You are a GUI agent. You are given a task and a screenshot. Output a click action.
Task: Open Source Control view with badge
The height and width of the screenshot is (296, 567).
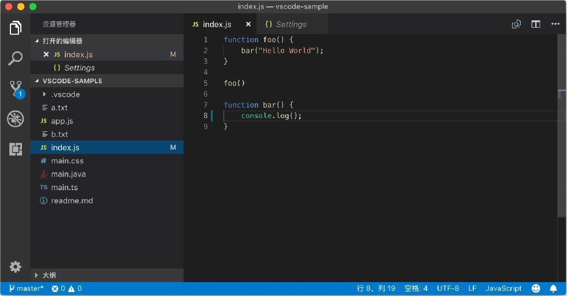(16, 89)
